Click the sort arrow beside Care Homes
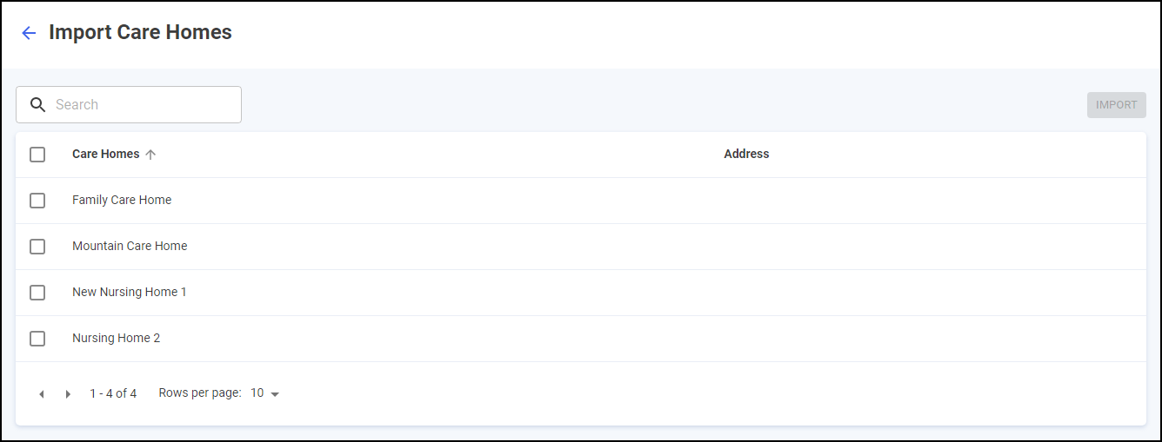The height and width of the screenshot is (442, 1162). coord(150,155)
